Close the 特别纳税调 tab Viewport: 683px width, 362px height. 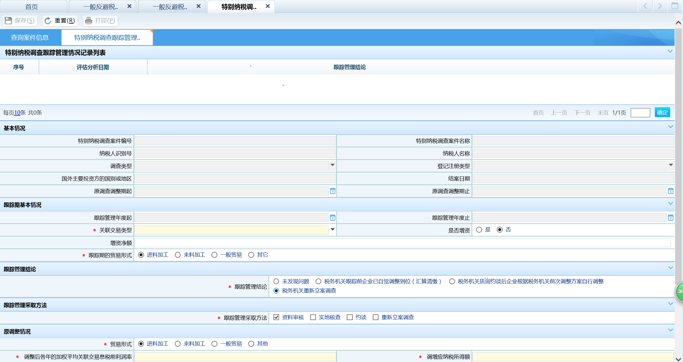268,6
